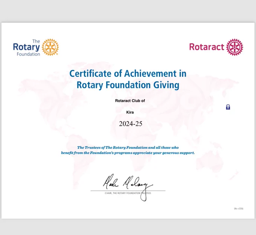Viewport: 256px width, 235px height.
Task: Click the Rotary Foundation gear wheel logo
Action: 50,47
